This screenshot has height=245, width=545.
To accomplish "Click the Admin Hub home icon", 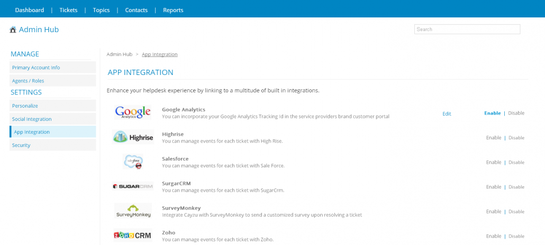I will [x=13, y=30].
